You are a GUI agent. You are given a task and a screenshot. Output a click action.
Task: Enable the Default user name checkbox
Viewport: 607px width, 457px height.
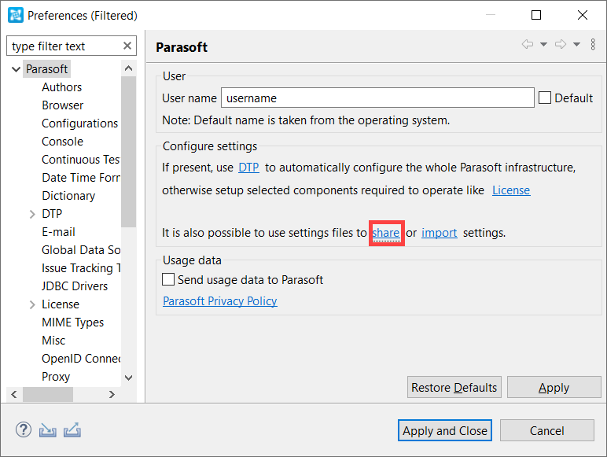[x=545, y=98]
